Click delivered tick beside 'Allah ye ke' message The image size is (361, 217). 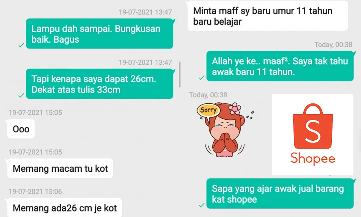pyautogui.click(x=202, y=78)
